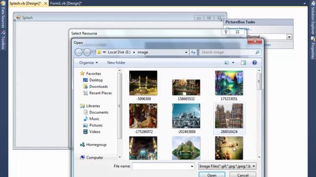This screenshot has width=316, height=177.
Task: Select the -175286972 image thumbnail
Action: pyautogui.click(x=143, y=116)
